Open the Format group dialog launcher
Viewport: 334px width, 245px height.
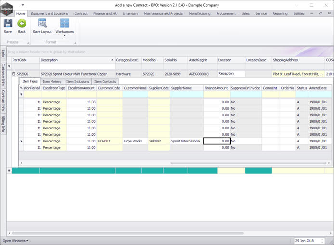coord(75,43)
